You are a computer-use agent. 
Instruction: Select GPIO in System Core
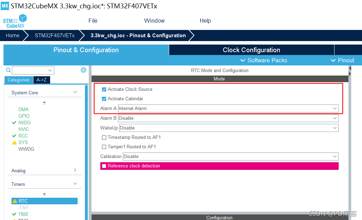24,116
